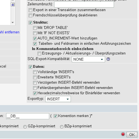This screenshot has height=139, width=139.
Task: Enable 'Mit DROP TABLE' checkbox
Action: point(35,28)
